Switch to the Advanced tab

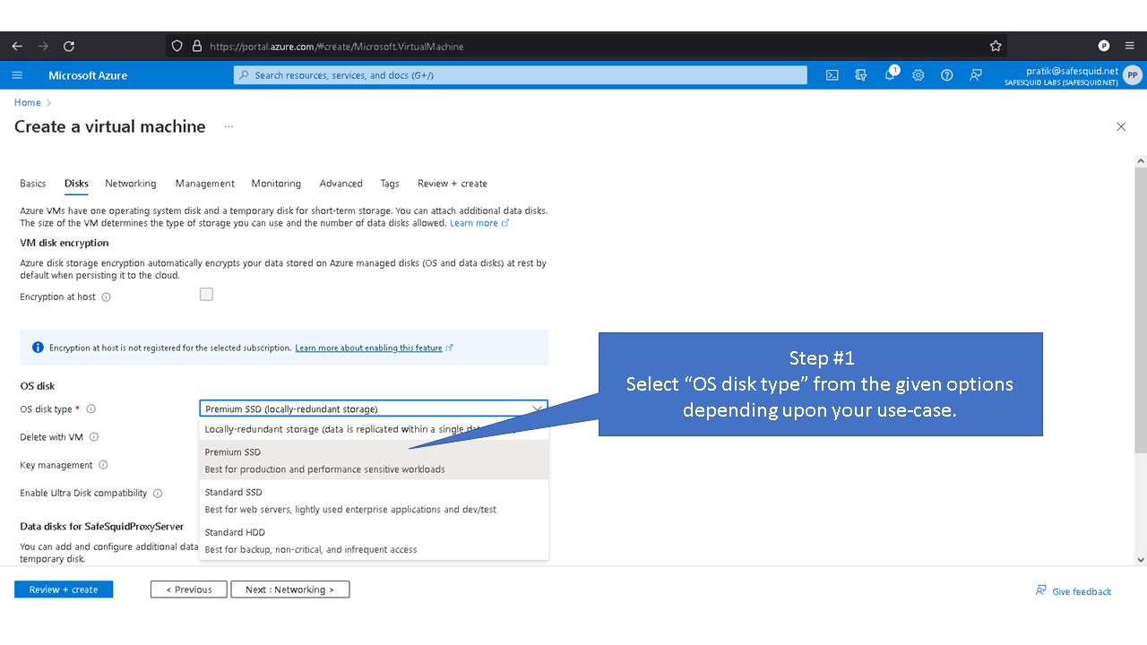pyautogui.click(x=341, y=183)
